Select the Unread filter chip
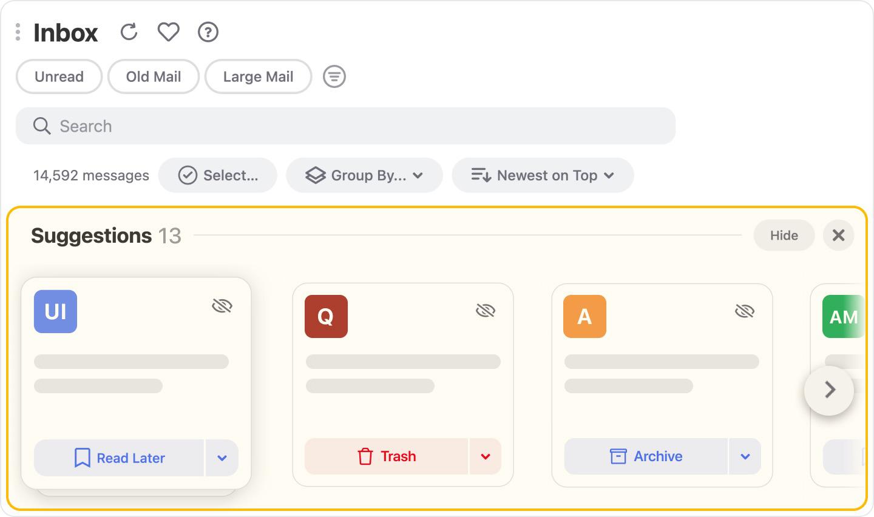The image size is (874, 517). (59, 76)
